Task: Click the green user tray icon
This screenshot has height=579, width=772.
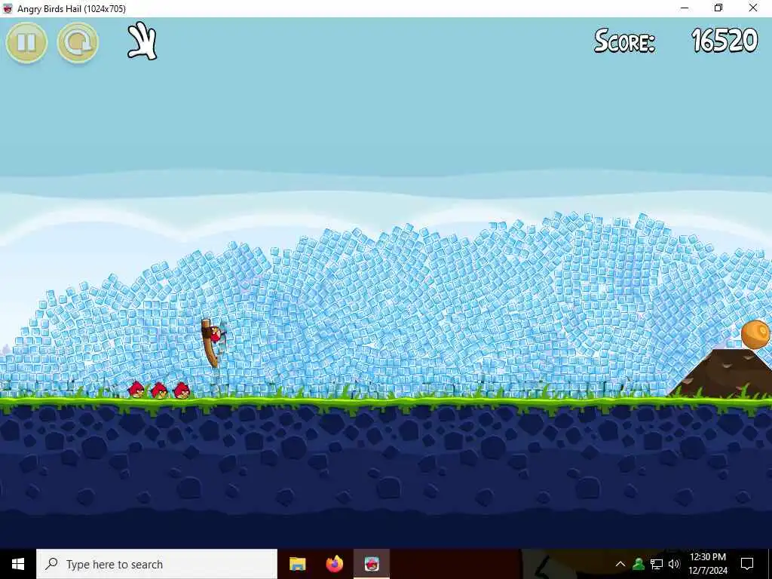Action: point(639,564)
